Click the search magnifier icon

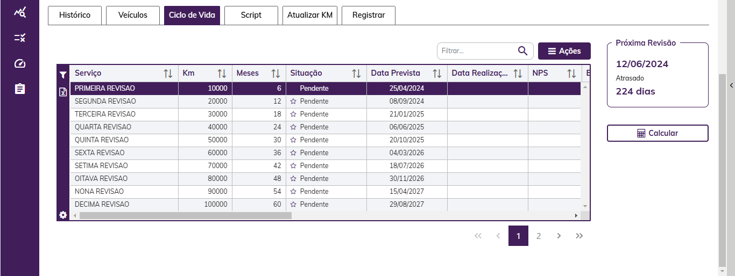pyautogui.click(x=522, y=51)
